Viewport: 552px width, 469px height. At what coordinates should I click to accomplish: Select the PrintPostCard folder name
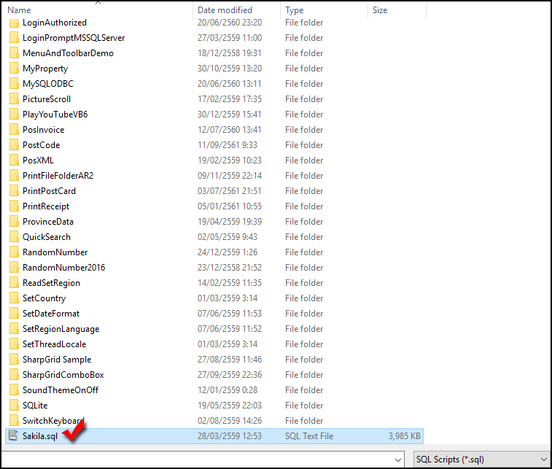tap(49, 191)
